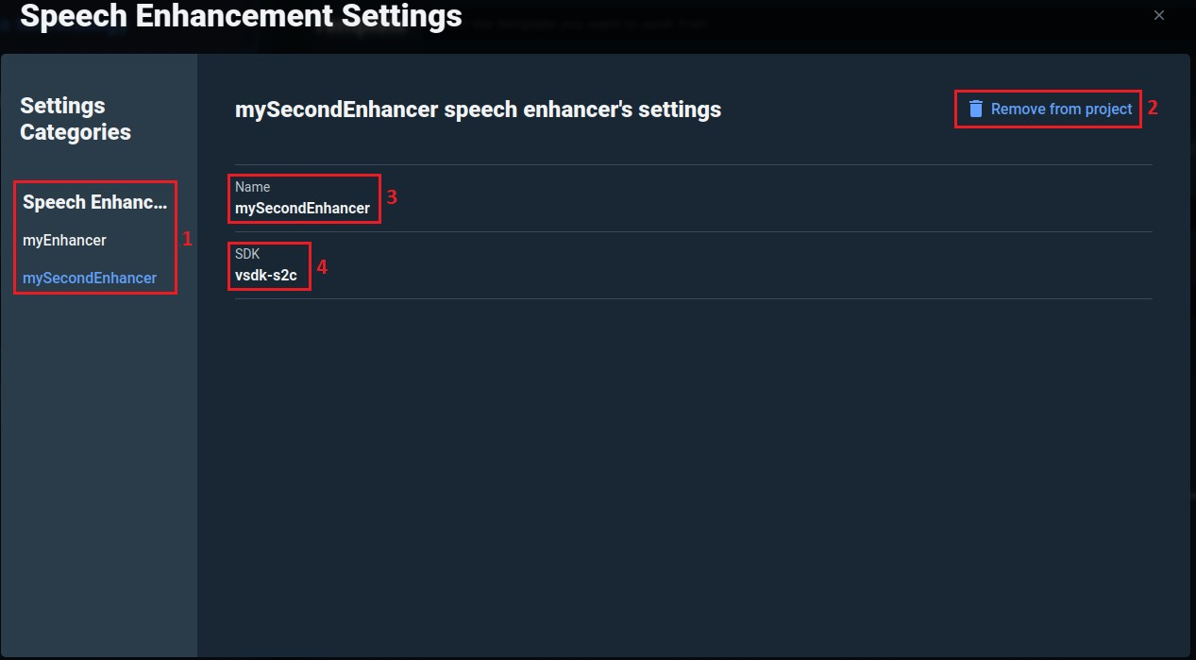Click the SDK field label
The height and width of the screenshot is (660, 1196).
click(247, 256)
